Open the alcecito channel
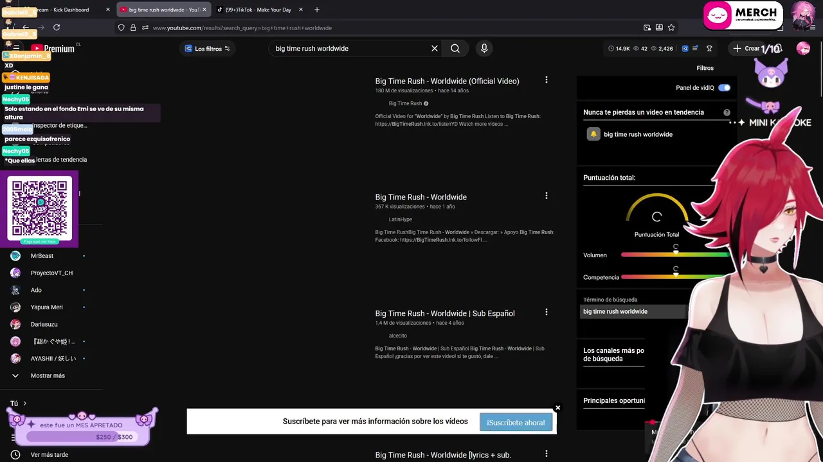 point(397,336)
